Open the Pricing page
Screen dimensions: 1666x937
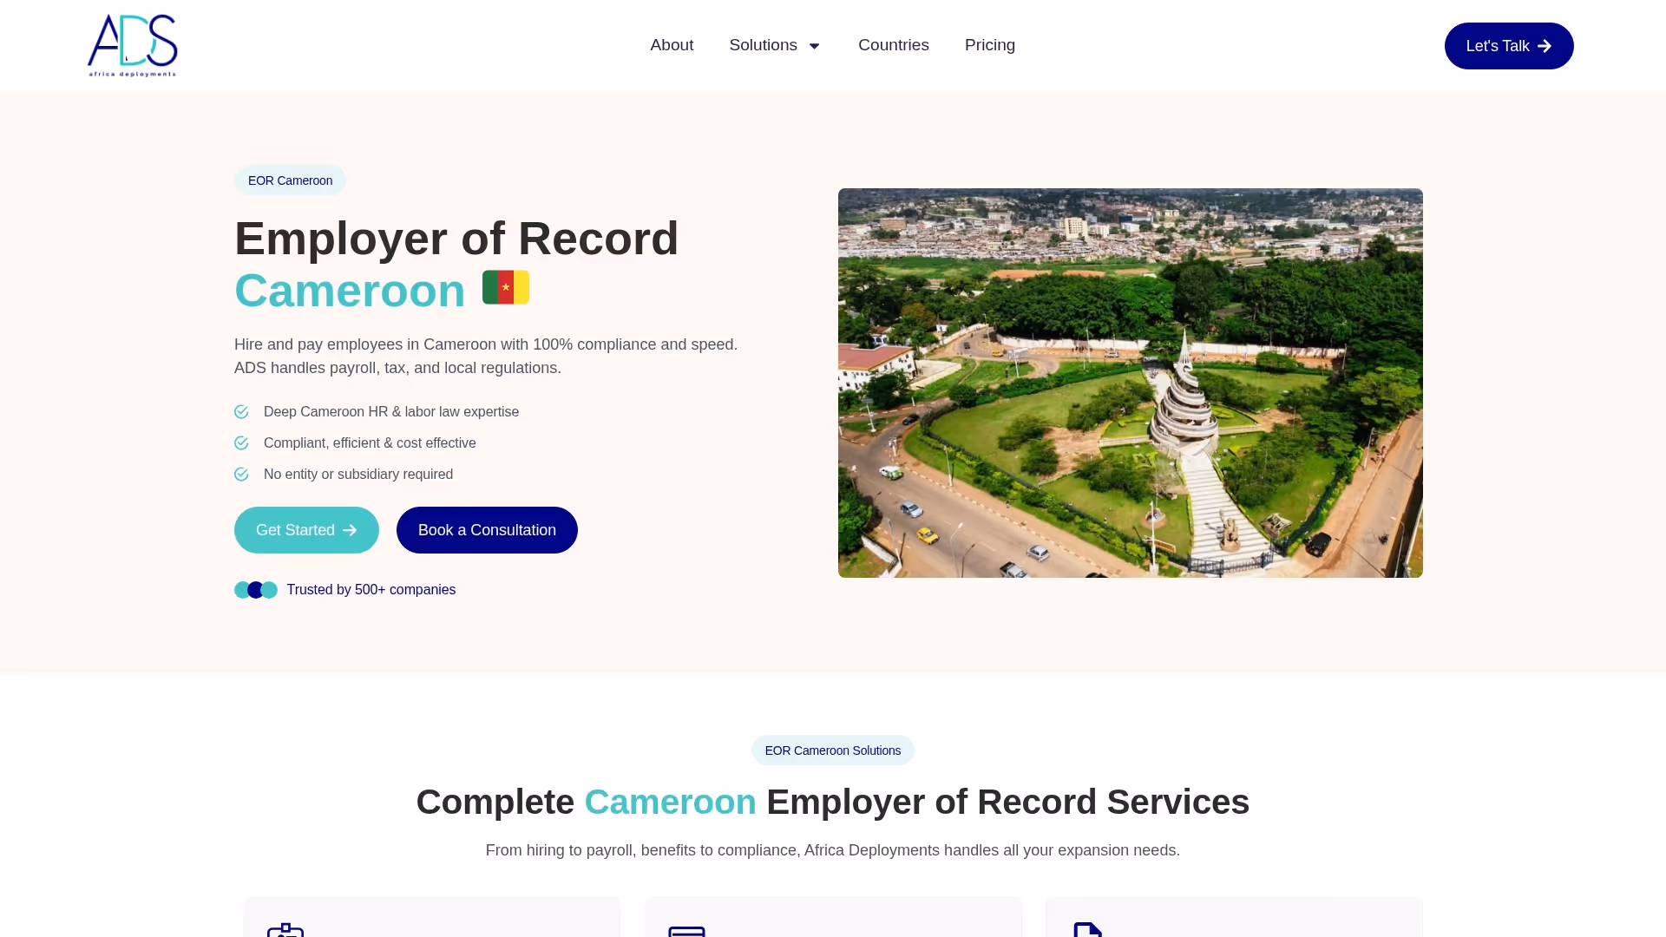click(x=990, y=45)
